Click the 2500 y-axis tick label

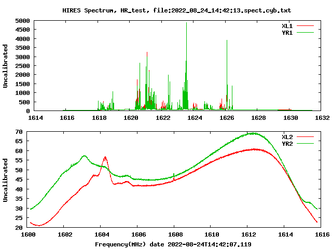pyautogui.click(x=22, y=66)
